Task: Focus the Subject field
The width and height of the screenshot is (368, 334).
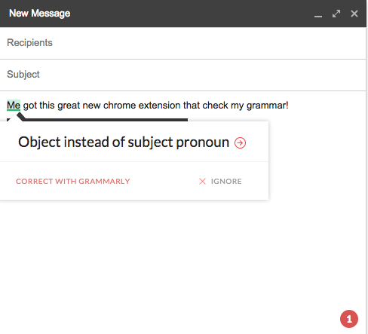Action: pos(183,75)
